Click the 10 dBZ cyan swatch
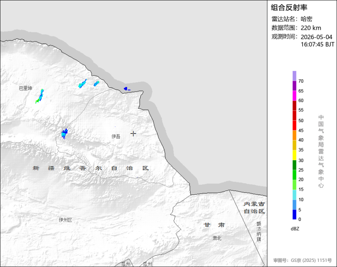The image size is (337, 267). pyautogui.click(x=294, y=195)
